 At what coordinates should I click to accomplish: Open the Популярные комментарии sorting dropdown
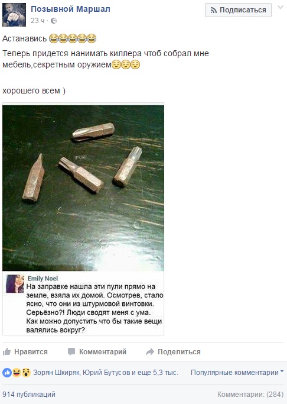point(237,373)
